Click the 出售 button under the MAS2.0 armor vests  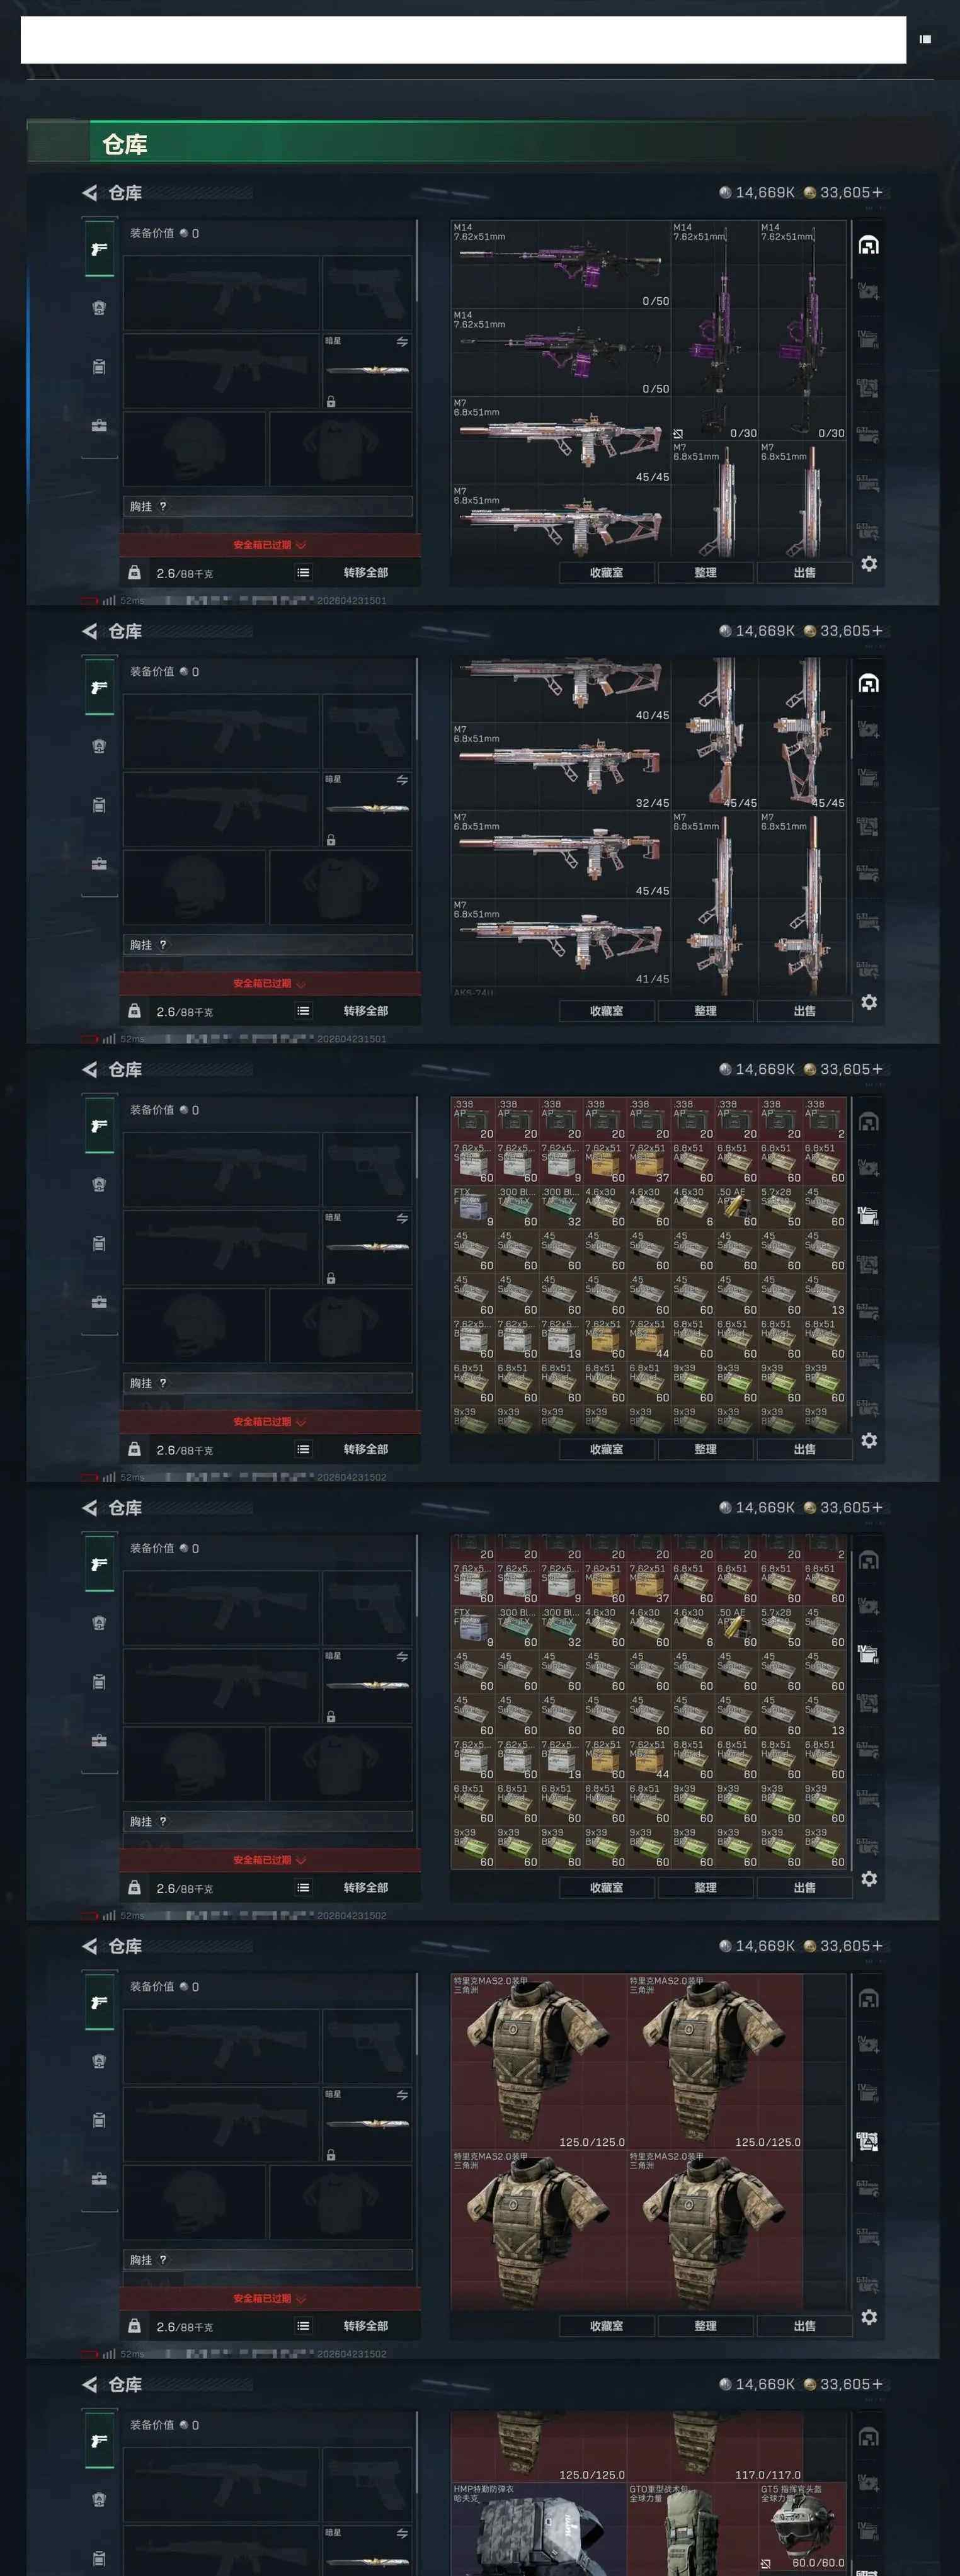804,2326
